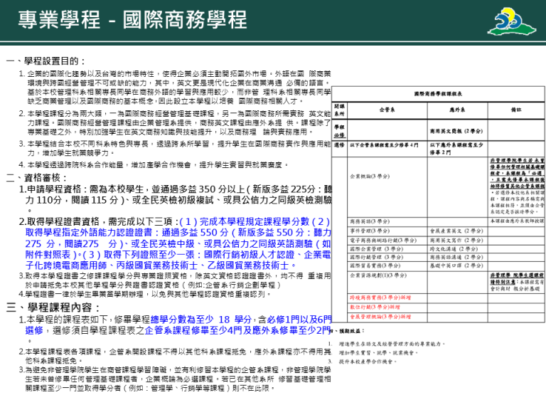
Task: Select the 跨文化溝通 (2學分) cell
Action: pos(454,249)
